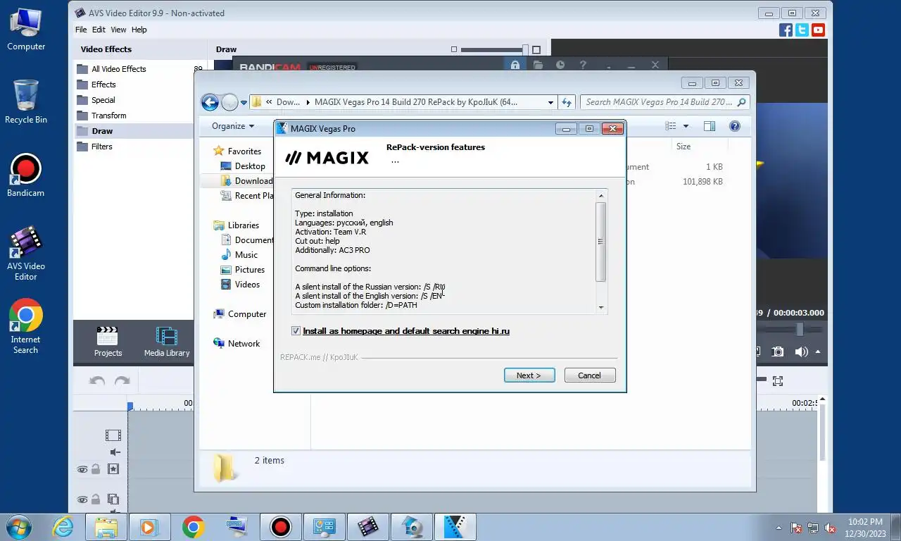
Task: Cancel the MAGIX Vegas Pro installer
Action: tap(590, 375)
